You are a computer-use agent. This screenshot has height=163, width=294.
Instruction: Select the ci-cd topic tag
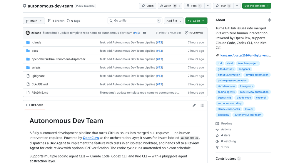[x=230, y=63]
